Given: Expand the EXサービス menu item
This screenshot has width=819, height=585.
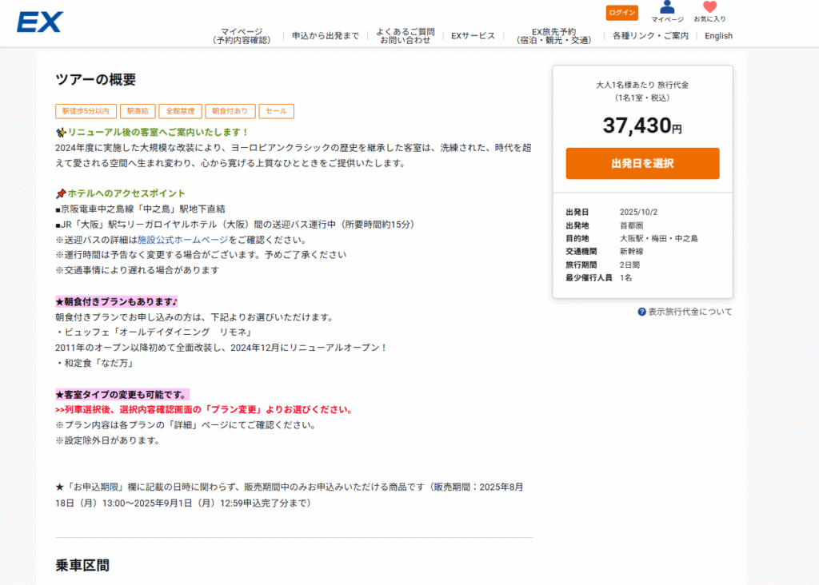Looking at the screenshot, I should point(473,36).
